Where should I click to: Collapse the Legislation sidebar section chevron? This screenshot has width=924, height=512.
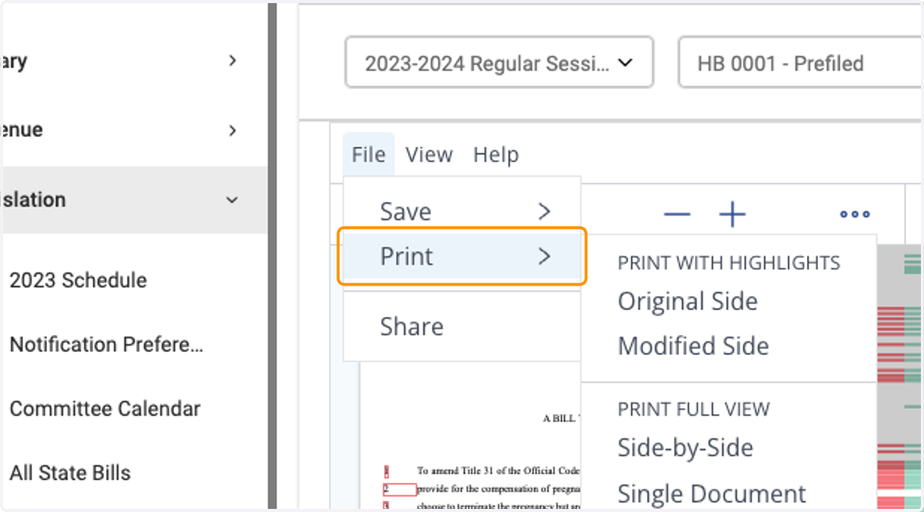pyautogui.click(x=232, y=200)
